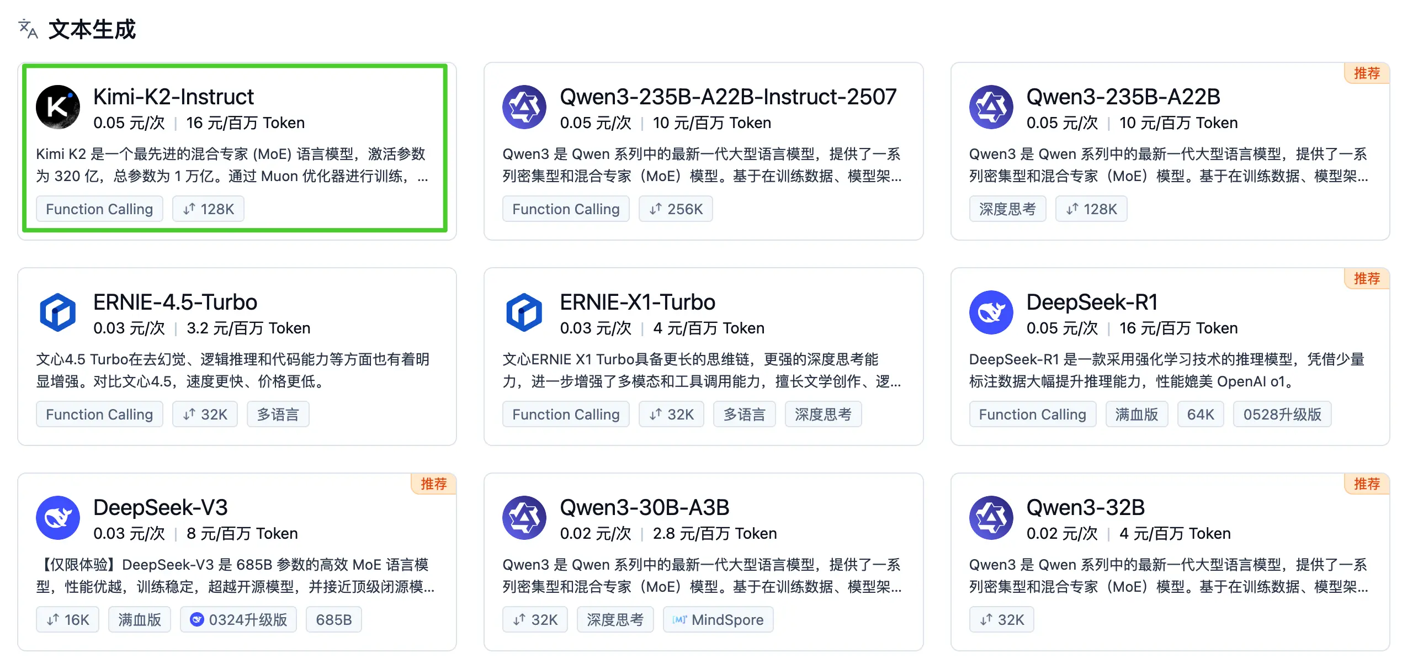
Task: Click 多语言 tag on ERNIE-X1-Turbo
Action: tap(744, 414)
